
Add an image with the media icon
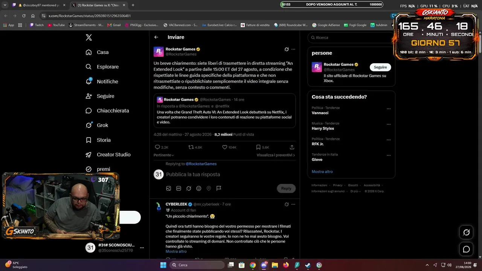(169, 188)
